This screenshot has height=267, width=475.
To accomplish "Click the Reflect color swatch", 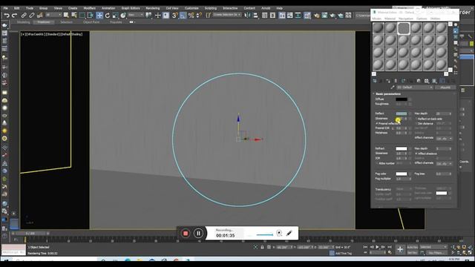I will (402, 113).
